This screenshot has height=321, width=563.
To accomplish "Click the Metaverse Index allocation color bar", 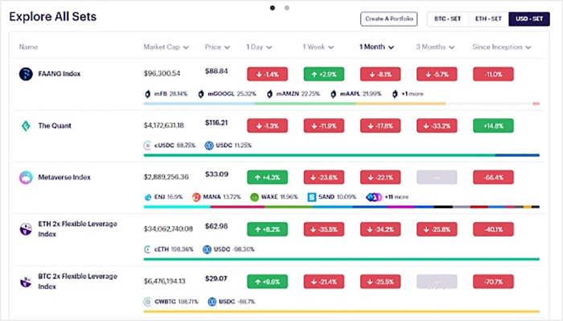I will pos(342,207).
